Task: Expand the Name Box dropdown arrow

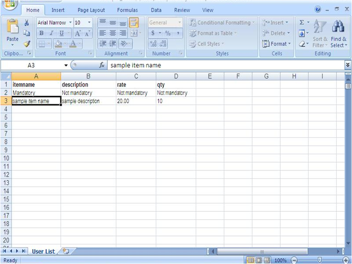Action: coord(66,65)
